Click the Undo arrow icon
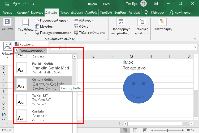199x133 pixels. [x=15, y=4]
